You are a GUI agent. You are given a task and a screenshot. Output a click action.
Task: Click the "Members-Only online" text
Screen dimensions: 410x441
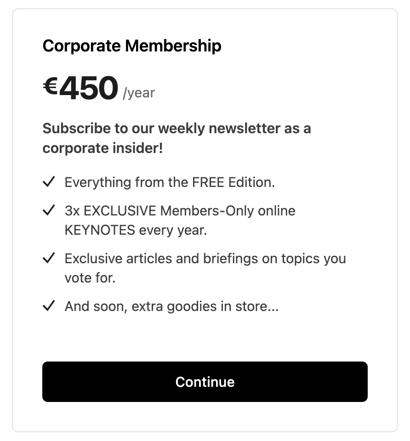tap(228, 211)
